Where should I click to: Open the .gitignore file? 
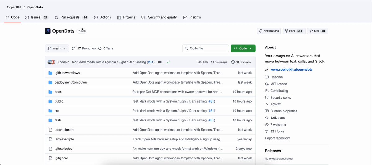[61, 158]
